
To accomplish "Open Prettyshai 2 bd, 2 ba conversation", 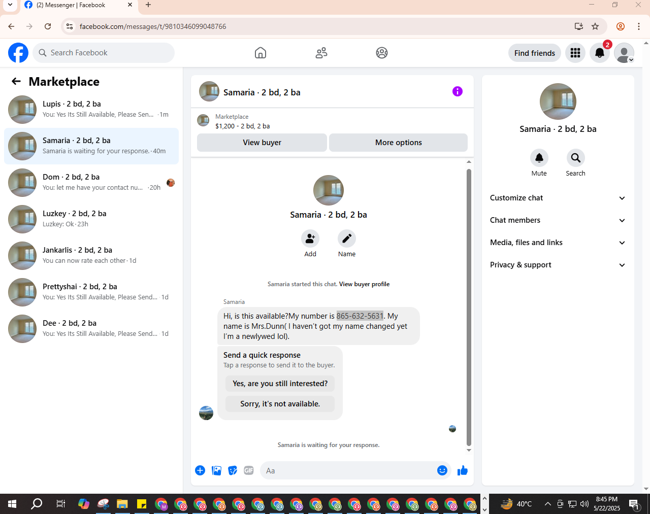I will [91, 292].
